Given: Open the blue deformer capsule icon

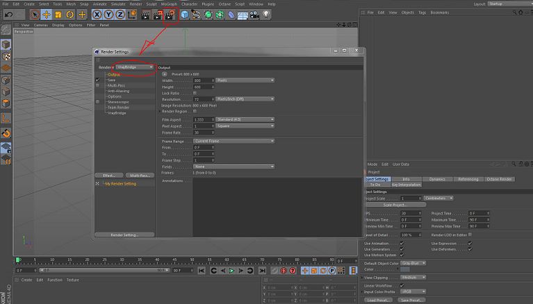Looking at the screenshot, I should 231,15.
